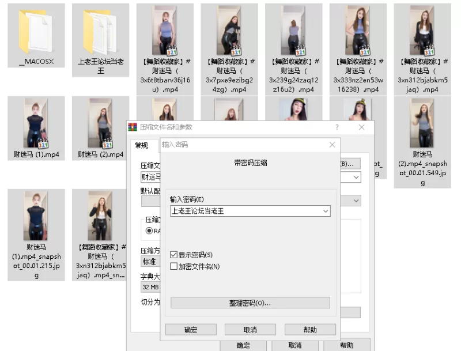
Task: Open the 32 MB dictionary size dropdown
Action: [x=150, y=287]
